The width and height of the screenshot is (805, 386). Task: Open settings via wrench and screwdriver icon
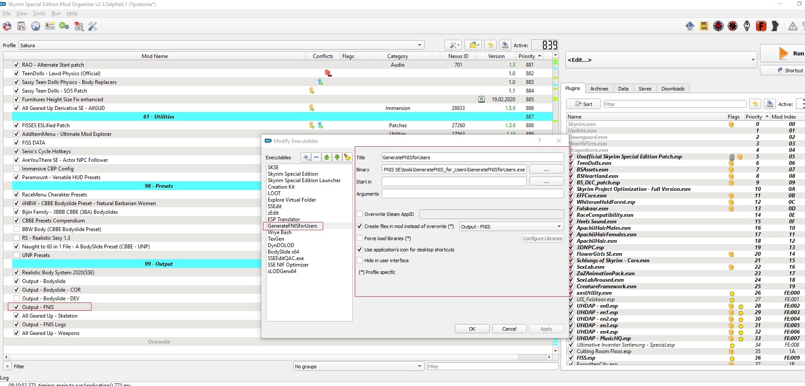tap(93, 26)
